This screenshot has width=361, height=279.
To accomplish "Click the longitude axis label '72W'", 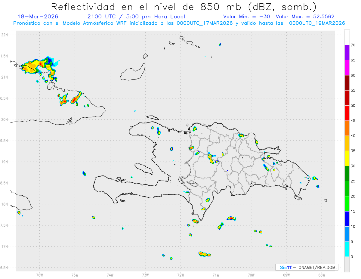I will pyautogui.click(x=180, y=275).
